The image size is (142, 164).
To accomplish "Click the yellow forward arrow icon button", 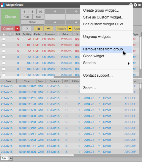I will click(x=48, y=29).
